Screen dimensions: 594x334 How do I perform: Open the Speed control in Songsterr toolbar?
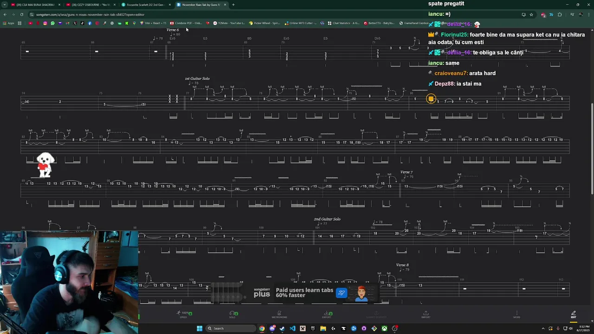coord(184,315)
